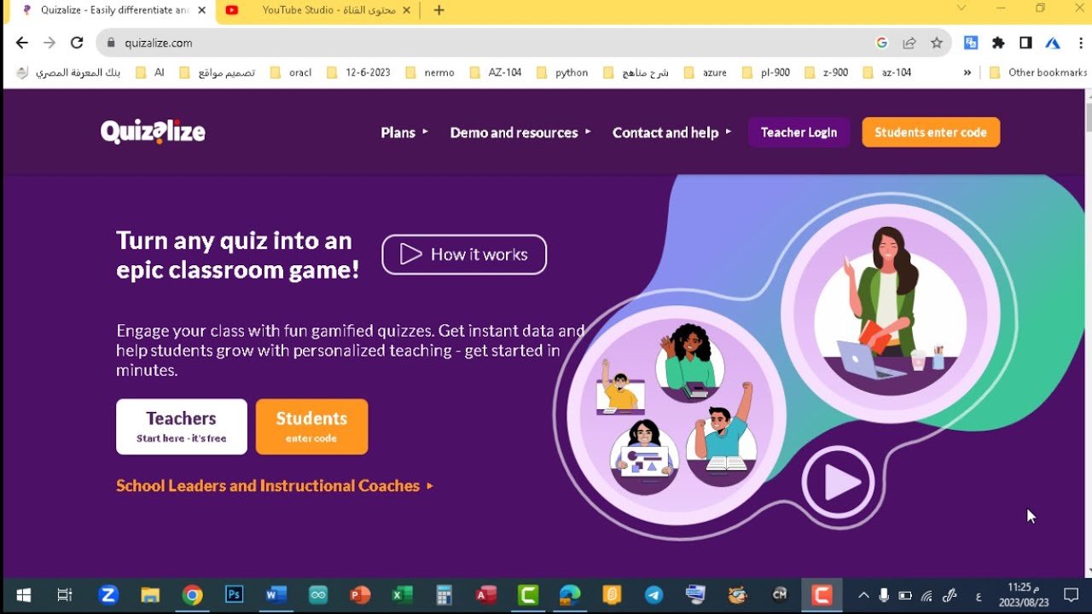
Task: Open Microsoft Word from the taskbar
Action: [276, 595]
